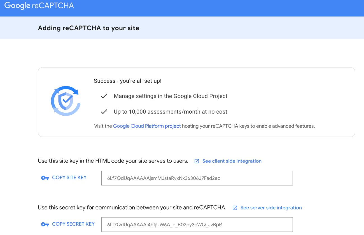Click the key icon beside COPY SECRET KEY

pyautogui.click(x=45, y=224)
